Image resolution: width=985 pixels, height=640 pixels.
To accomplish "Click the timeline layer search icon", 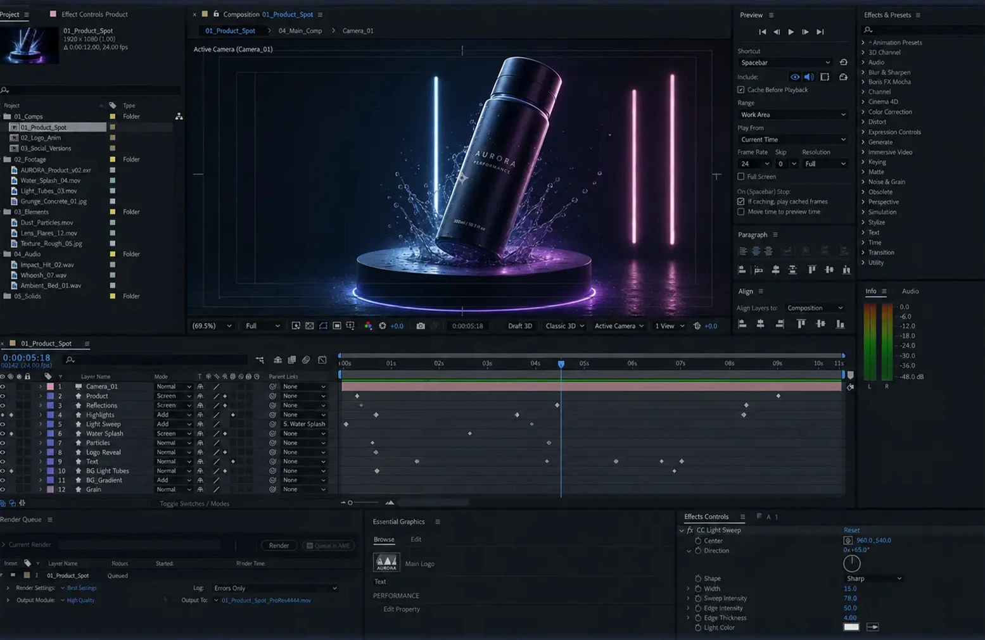I will click(70, 360).
